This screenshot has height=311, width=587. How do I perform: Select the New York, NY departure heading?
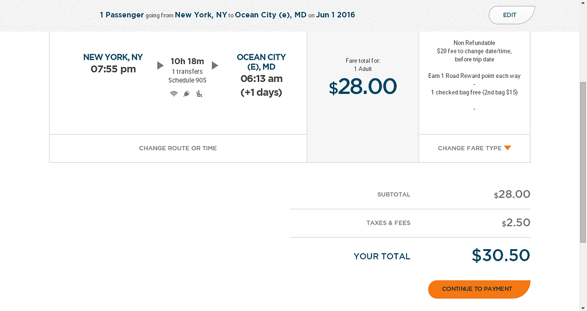click(x=113, y=57)
